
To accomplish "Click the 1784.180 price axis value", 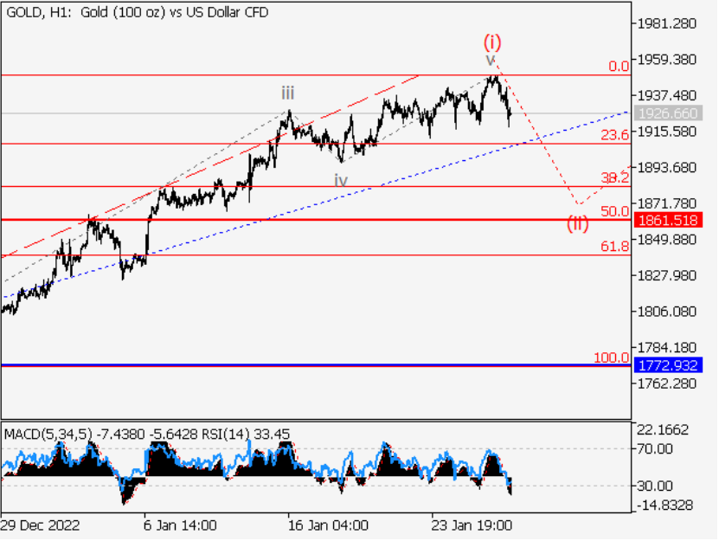I will [667, 347].
